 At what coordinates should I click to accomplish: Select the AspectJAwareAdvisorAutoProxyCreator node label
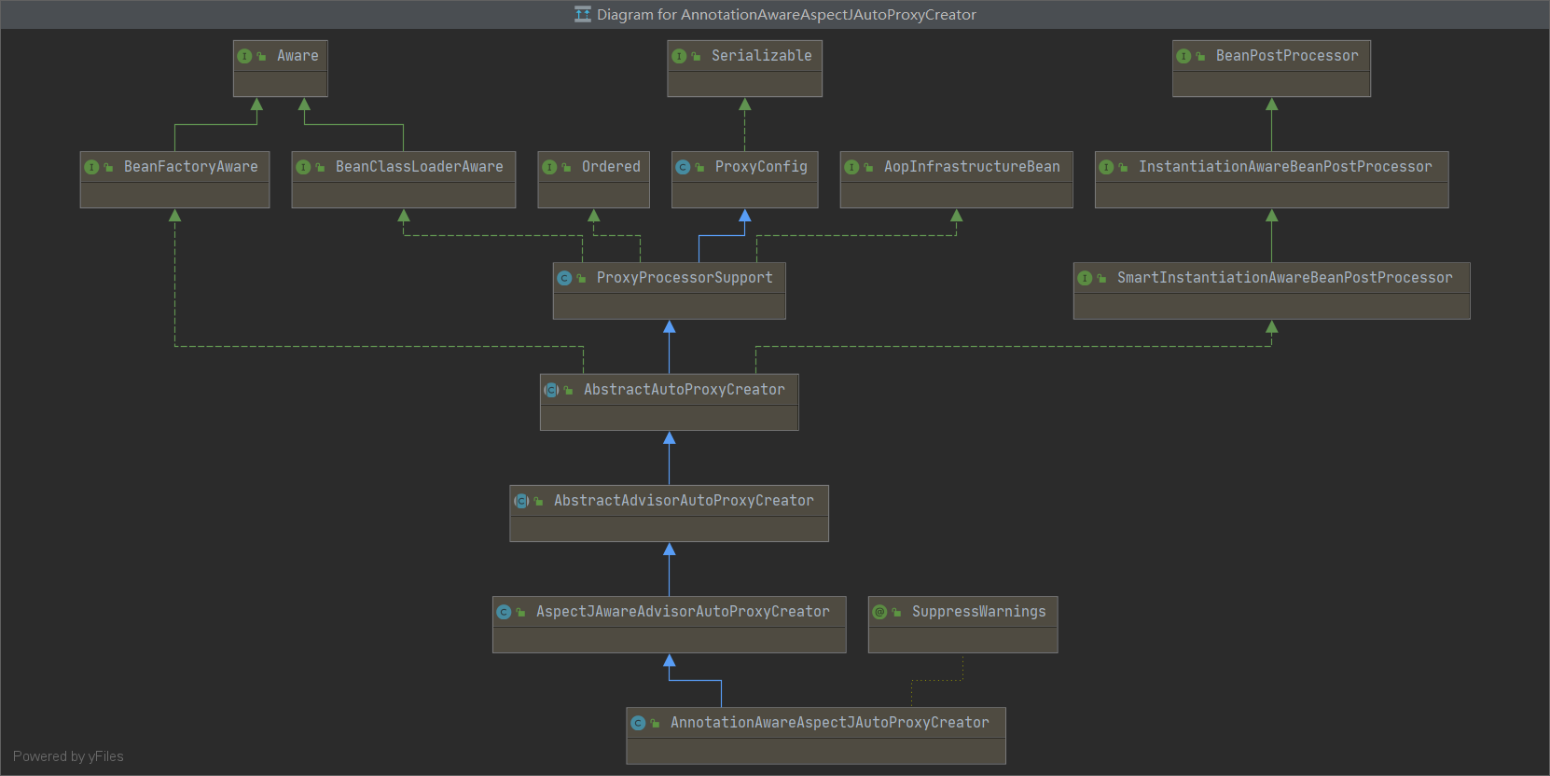[683, 612]
